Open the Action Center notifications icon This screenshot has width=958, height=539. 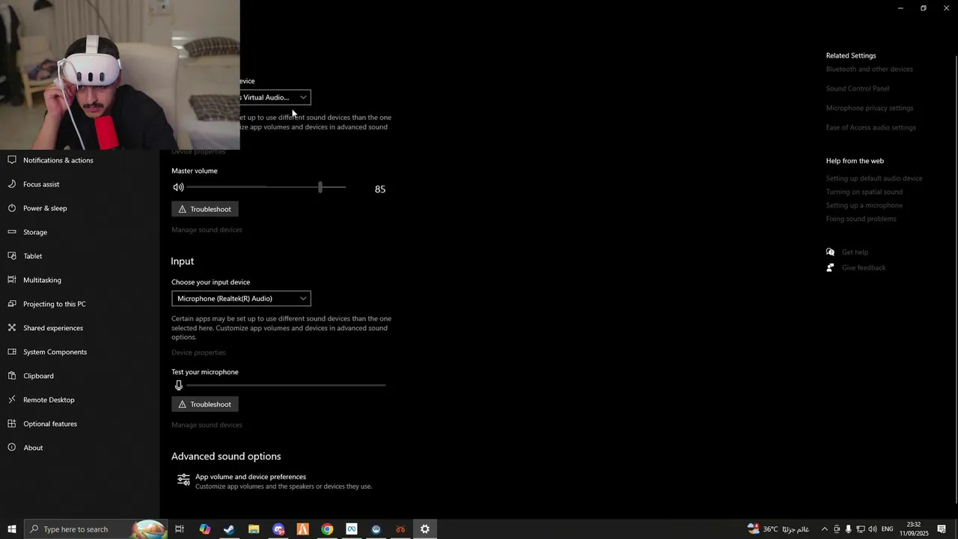tap(942, 529)
